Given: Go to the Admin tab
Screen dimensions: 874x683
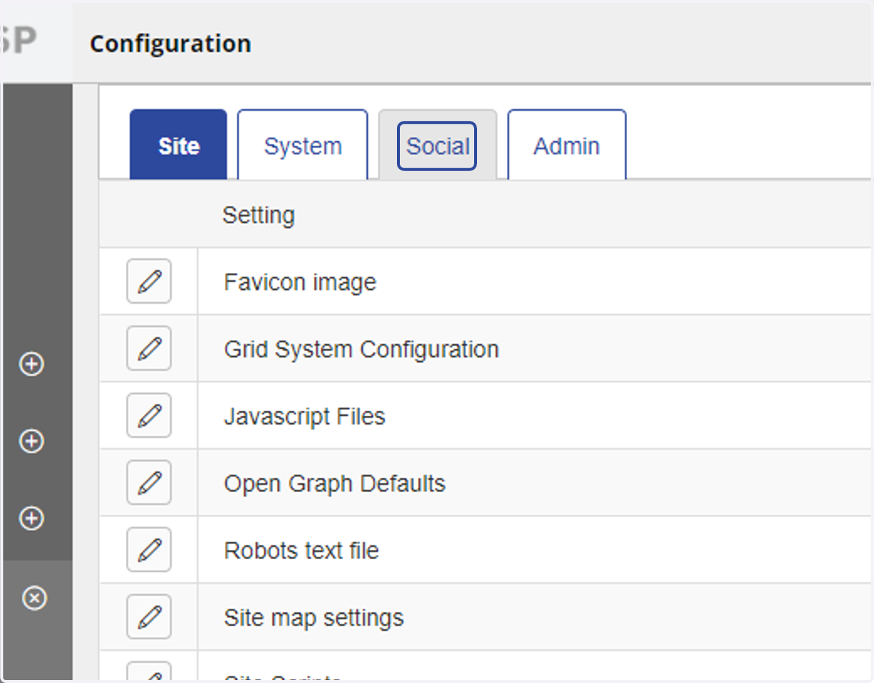Looking at the screenshot, I should point(567,145).
